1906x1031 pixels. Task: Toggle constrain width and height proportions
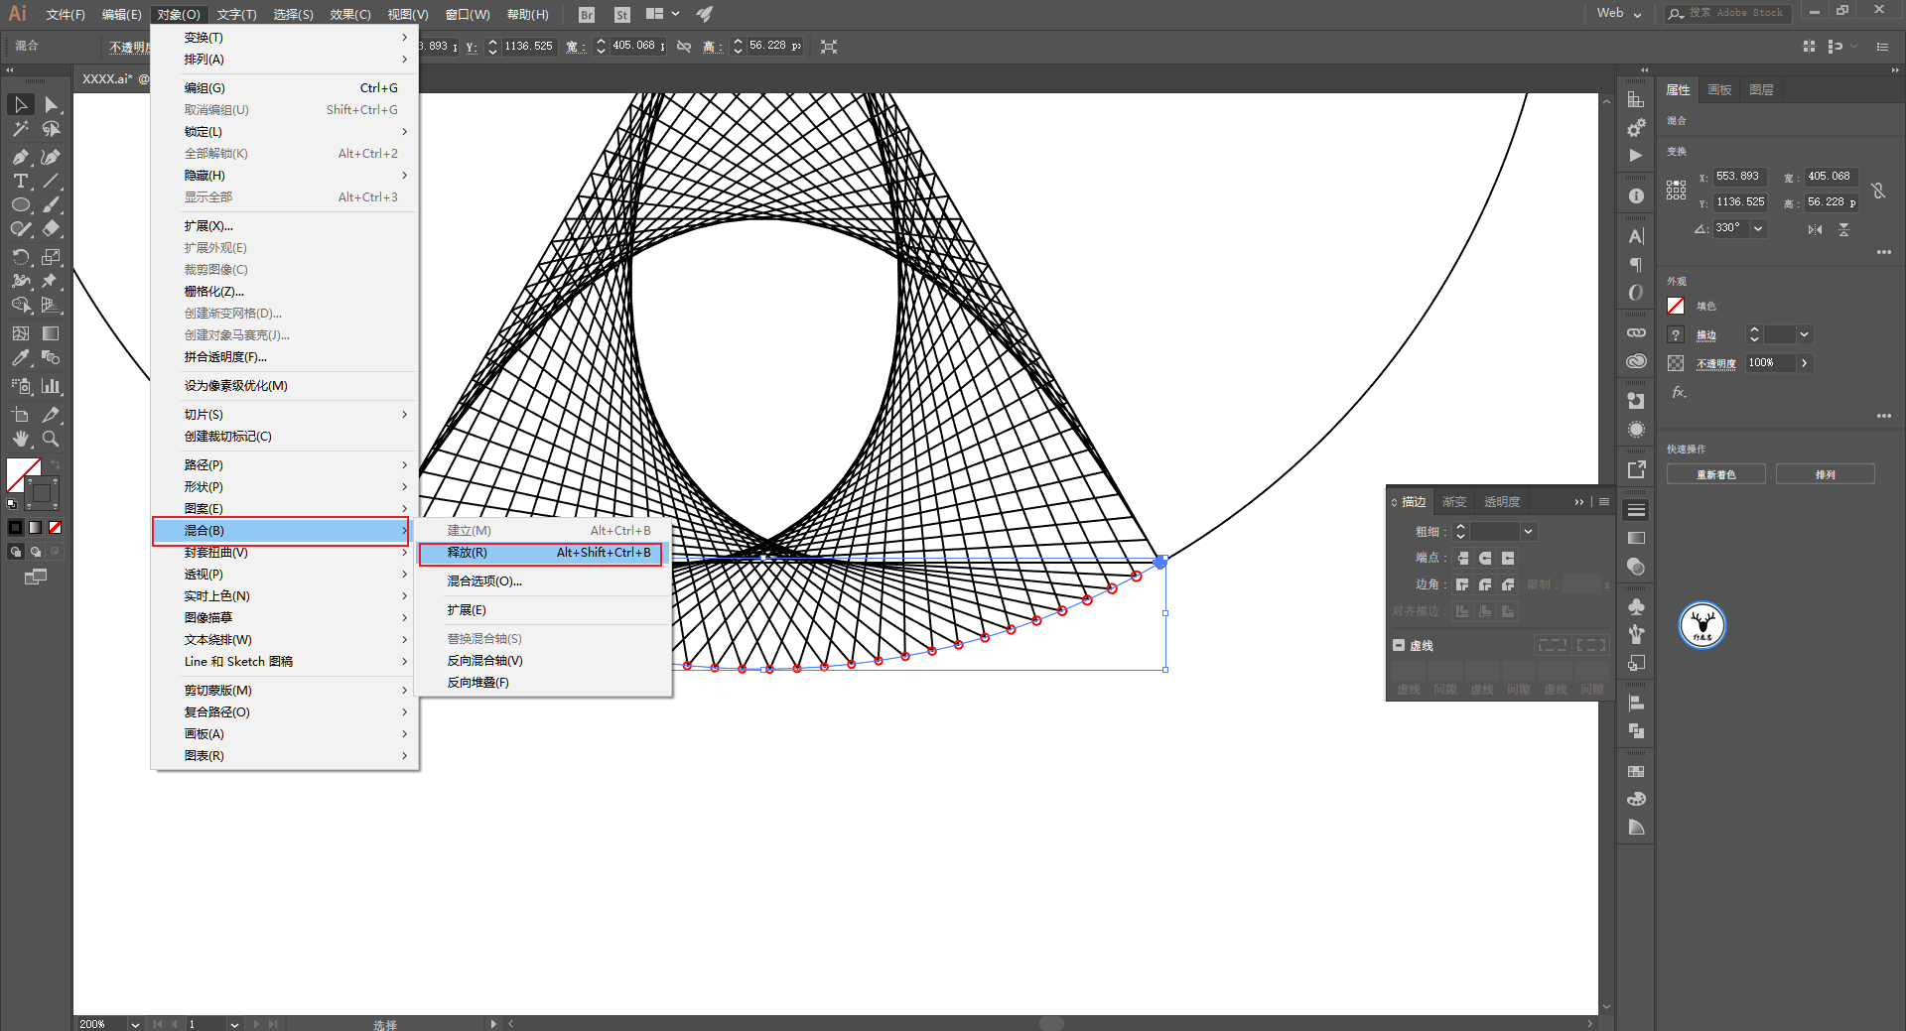1878,190
